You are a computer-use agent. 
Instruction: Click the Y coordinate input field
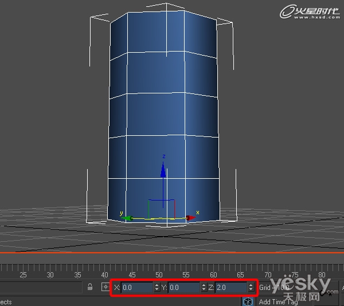[184, 287]
